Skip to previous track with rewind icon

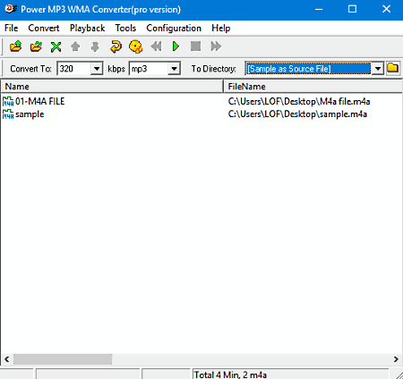coord(156,46)
